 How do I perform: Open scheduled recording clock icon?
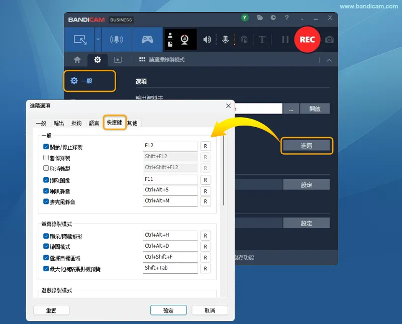tap(273, 18)
